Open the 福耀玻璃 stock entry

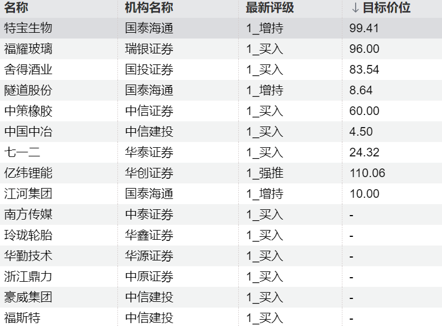(x=28, y=49)
